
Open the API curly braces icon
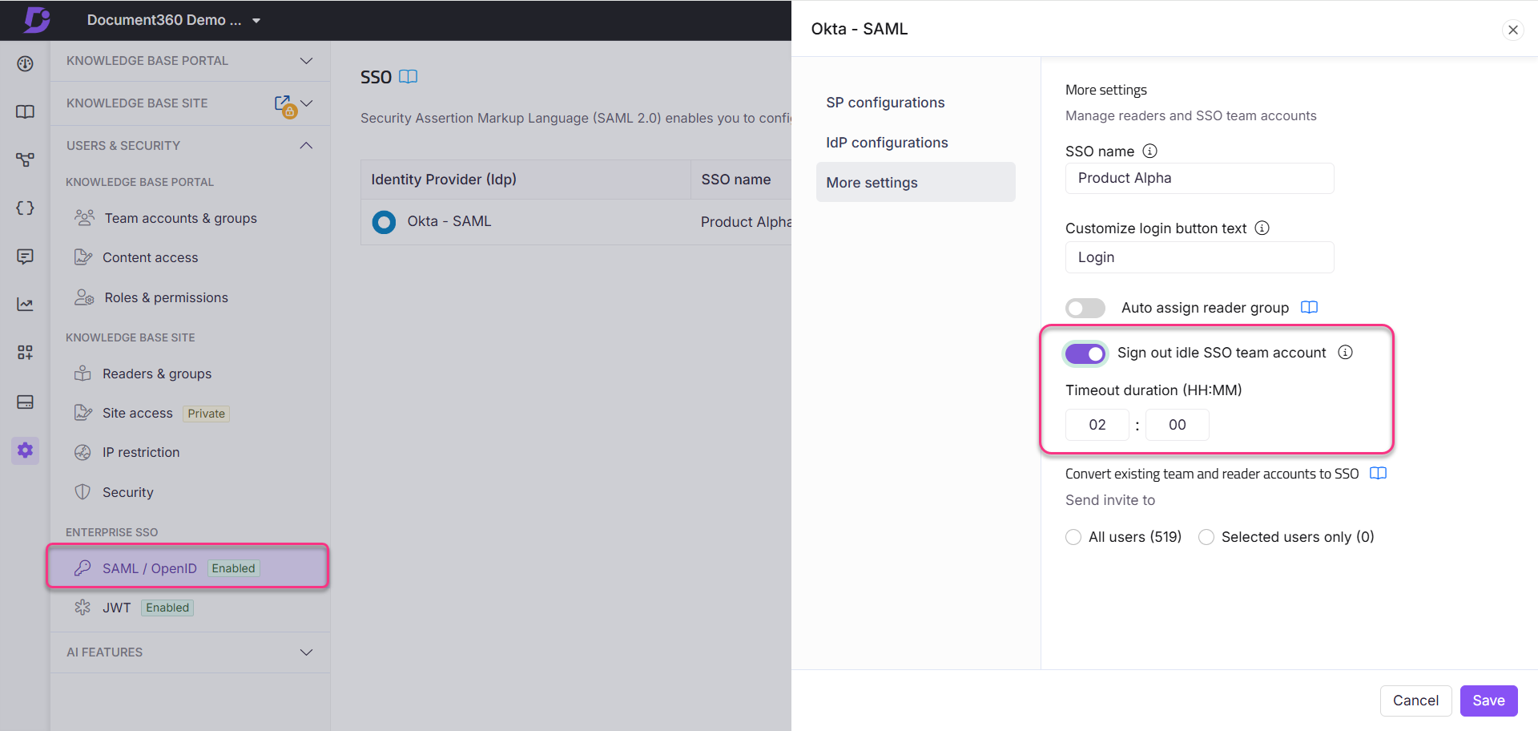(x=25, y=208)
